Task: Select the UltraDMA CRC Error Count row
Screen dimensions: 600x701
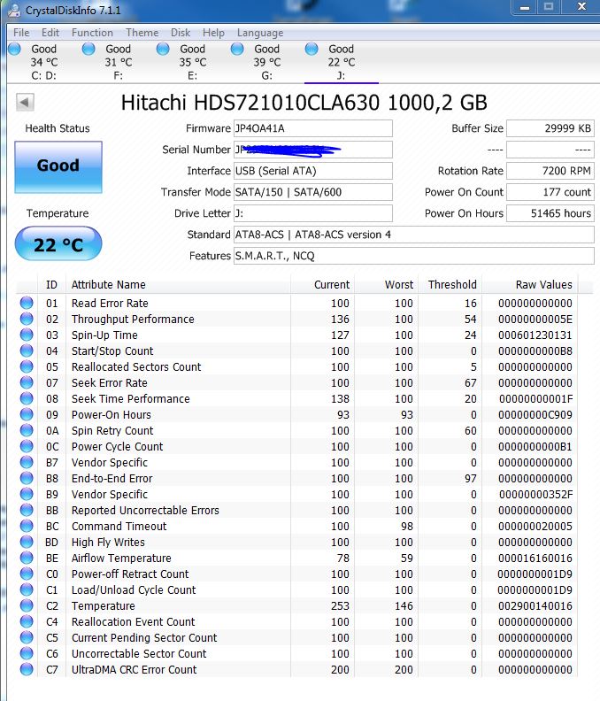Action: (x=296, y=669)
